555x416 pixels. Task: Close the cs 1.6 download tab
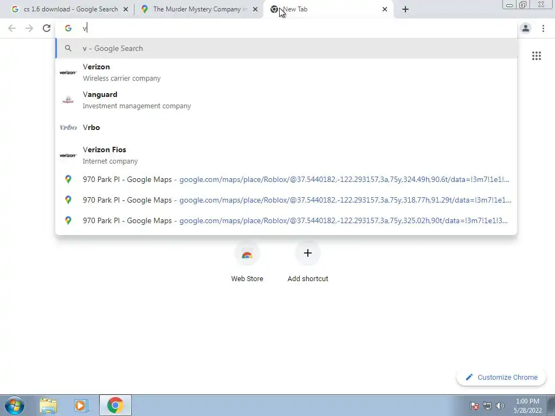click(x=126, y=10)
